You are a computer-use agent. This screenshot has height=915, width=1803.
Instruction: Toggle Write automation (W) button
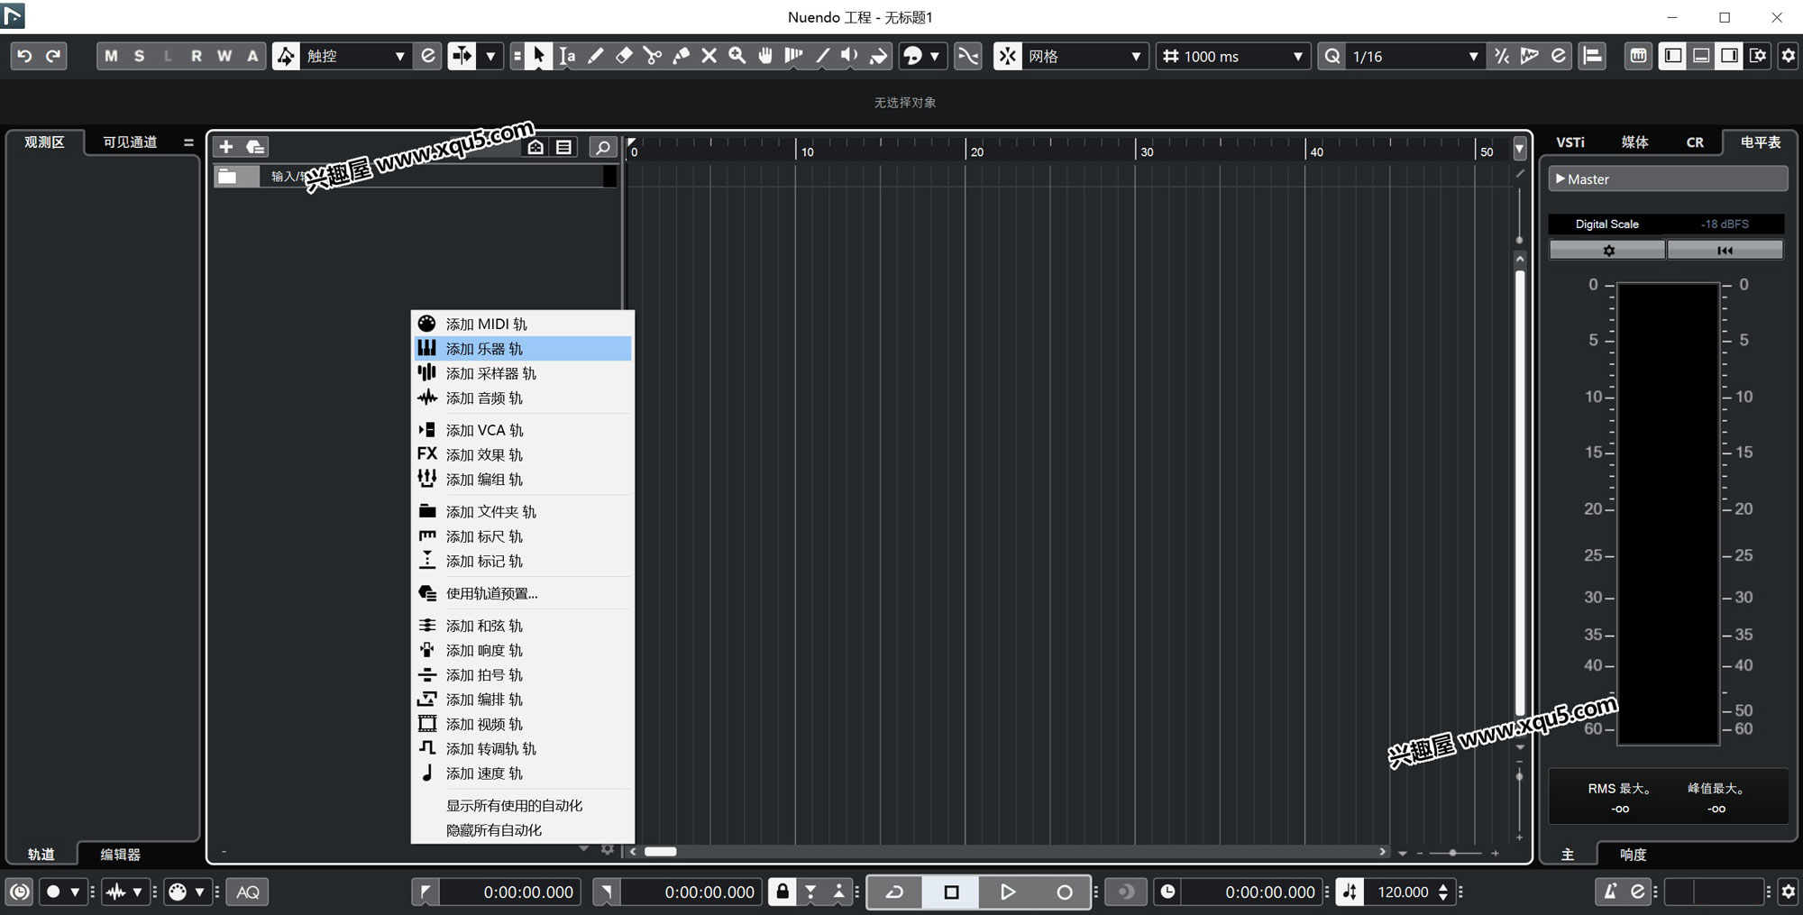224,56
